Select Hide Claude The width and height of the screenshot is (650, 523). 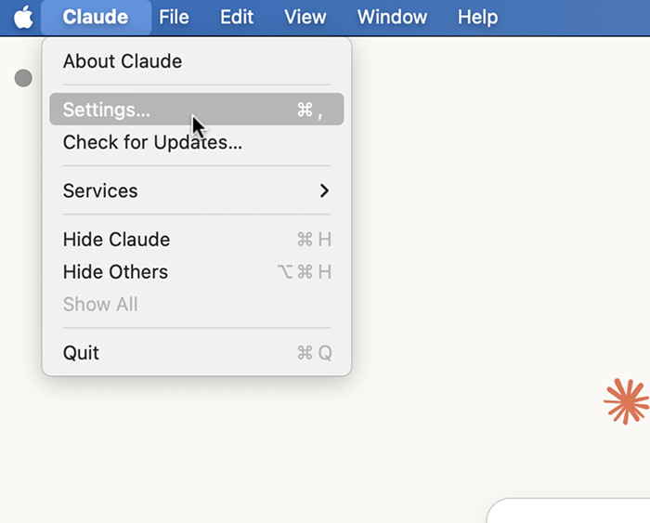(x=197, y=240)
